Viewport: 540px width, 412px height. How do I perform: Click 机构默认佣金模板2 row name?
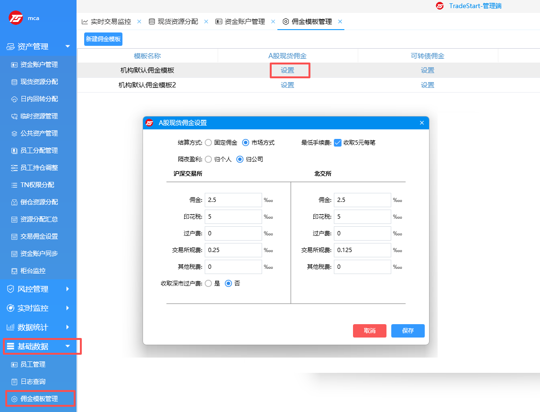coord(147,85)
